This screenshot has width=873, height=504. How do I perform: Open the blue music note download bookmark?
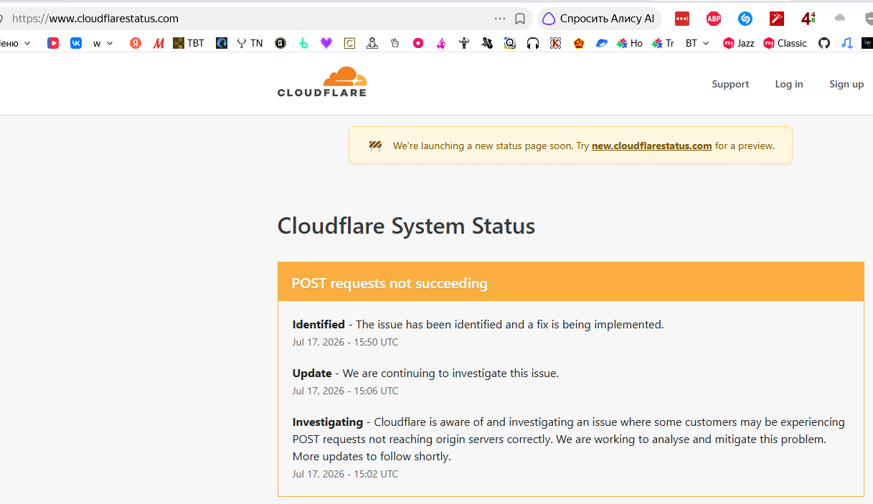click(847, 43)
